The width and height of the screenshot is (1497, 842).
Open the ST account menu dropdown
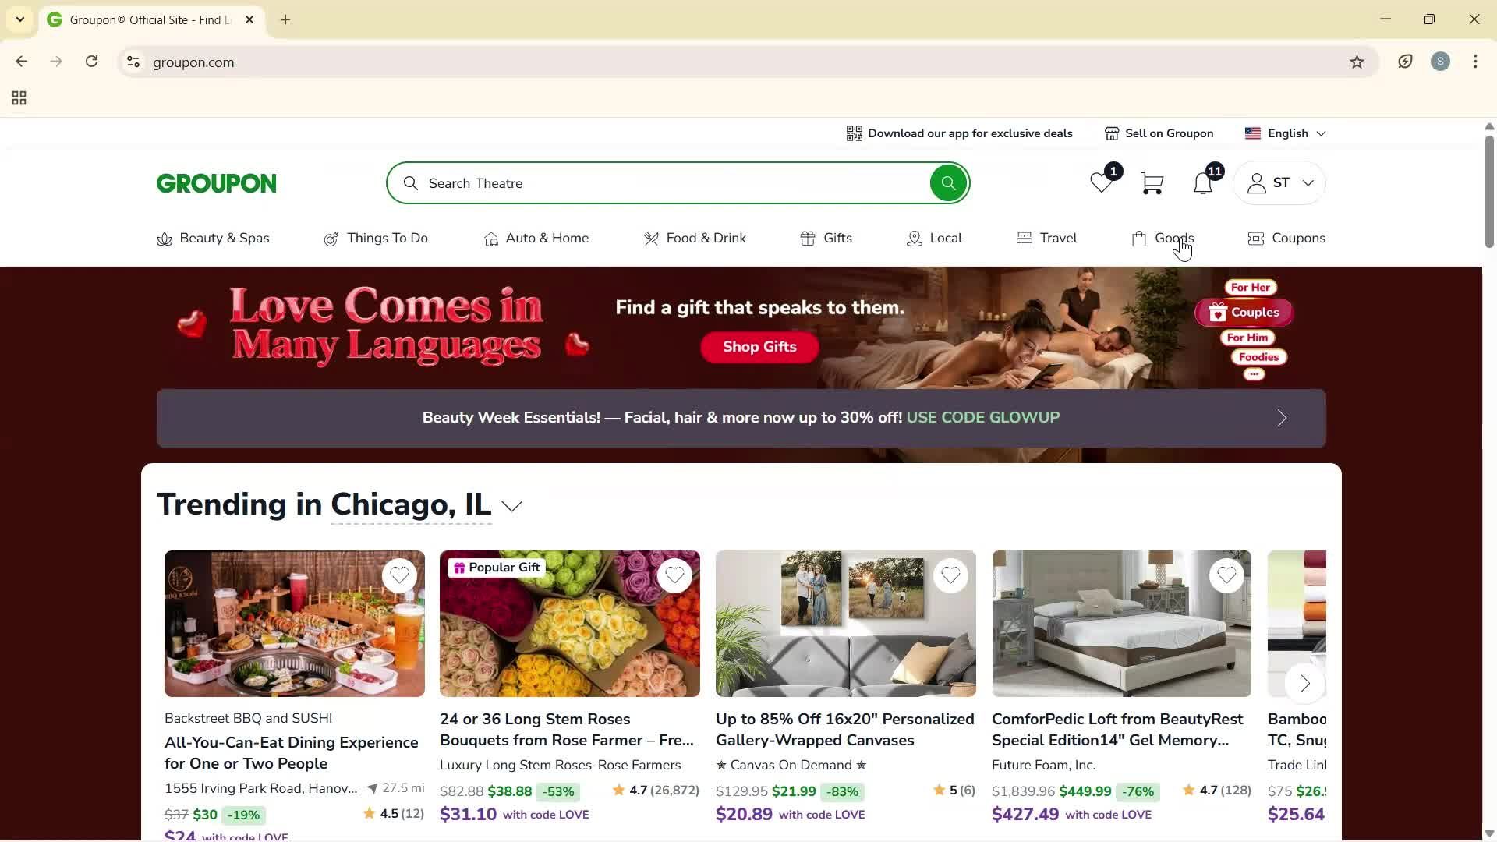[x=1279, y=183]
